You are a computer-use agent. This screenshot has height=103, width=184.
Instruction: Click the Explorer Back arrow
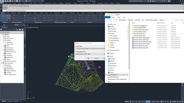tap(107, 20)
